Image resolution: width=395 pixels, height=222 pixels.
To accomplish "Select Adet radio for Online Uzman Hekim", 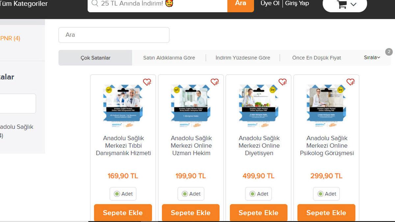I will click(x=185, y=194).
